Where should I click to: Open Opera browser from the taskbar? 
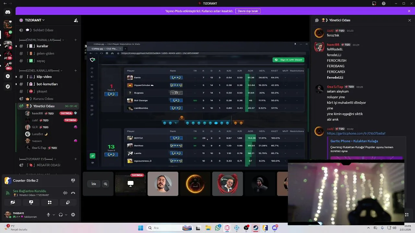point(227,228)
